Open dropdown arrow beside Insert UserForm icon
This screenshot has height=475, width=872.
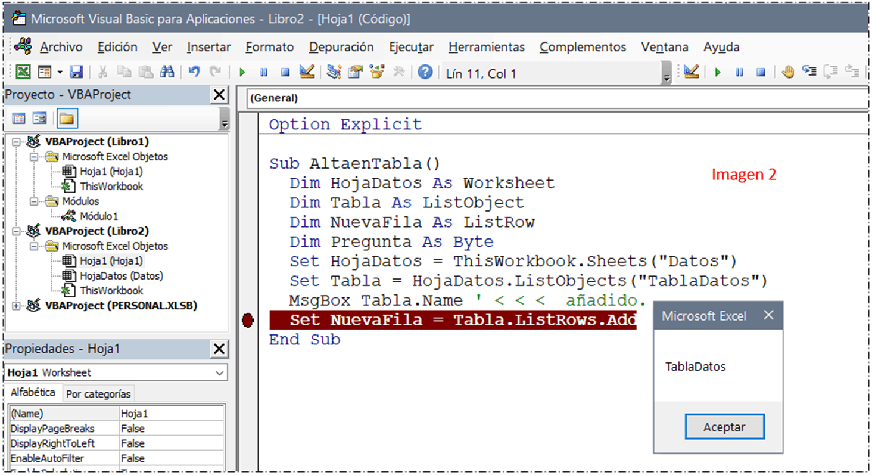60,73
